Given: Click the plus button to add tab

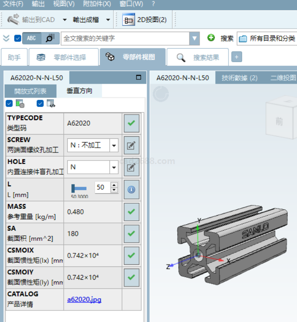Looking at the screenshot, I should (x=237, y=57).
